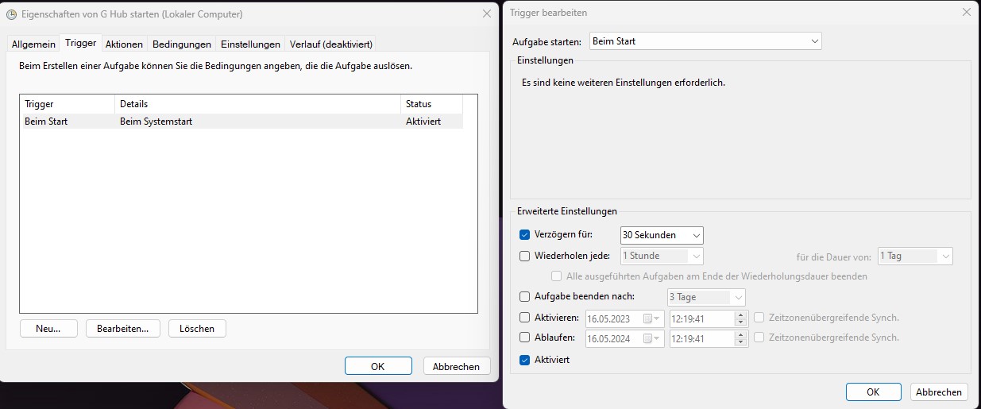Open calendar picker for Ablaufen date
Screen dimensions: 981x409
click(651, 338)
